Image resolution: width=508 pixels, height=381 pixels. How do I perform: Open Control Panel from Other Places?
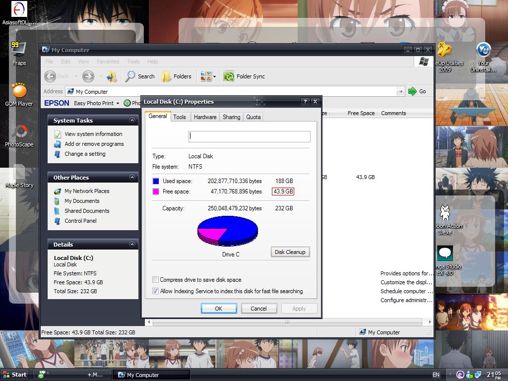click(75, 221)
